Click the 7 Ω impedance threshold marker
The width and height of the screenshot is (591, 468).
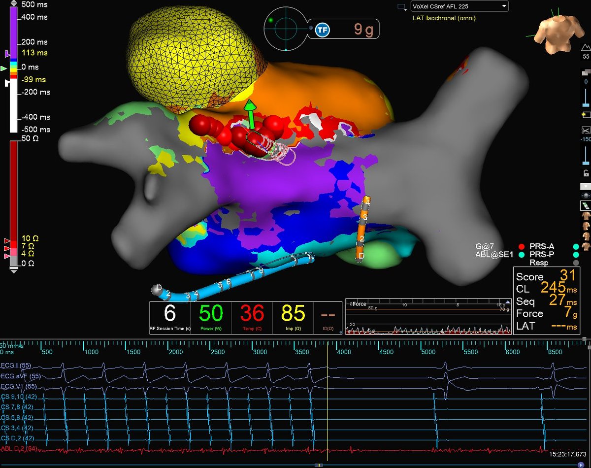(x=6, y=248)
